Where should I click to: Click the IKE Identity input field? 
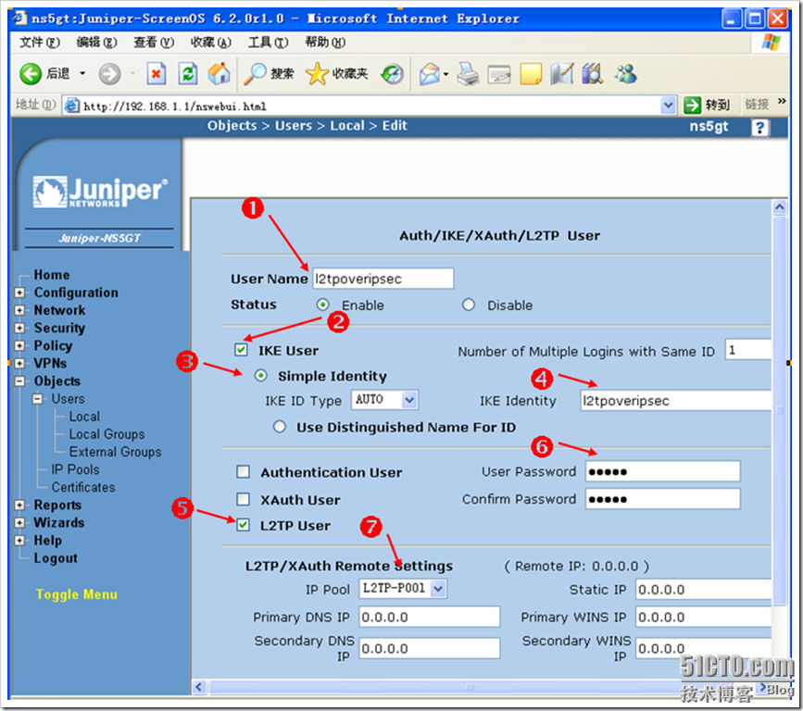[x=676, y=400]
